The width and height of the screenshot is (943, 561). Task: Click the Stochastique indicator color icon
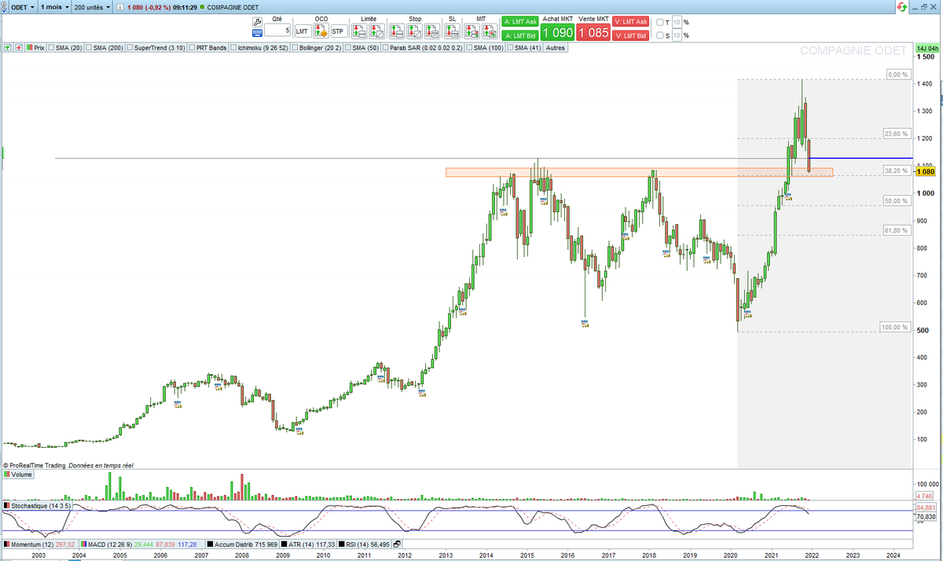[x=8, y=506]
